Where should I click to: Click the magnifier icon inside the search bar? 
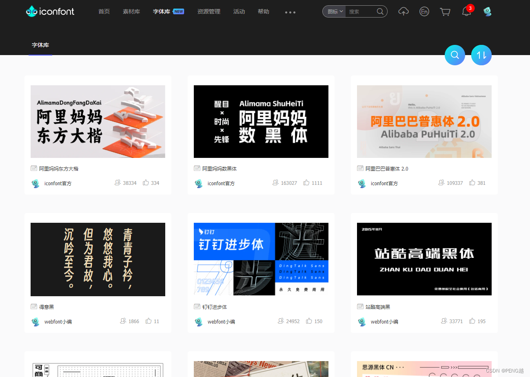tap(379, 11)
